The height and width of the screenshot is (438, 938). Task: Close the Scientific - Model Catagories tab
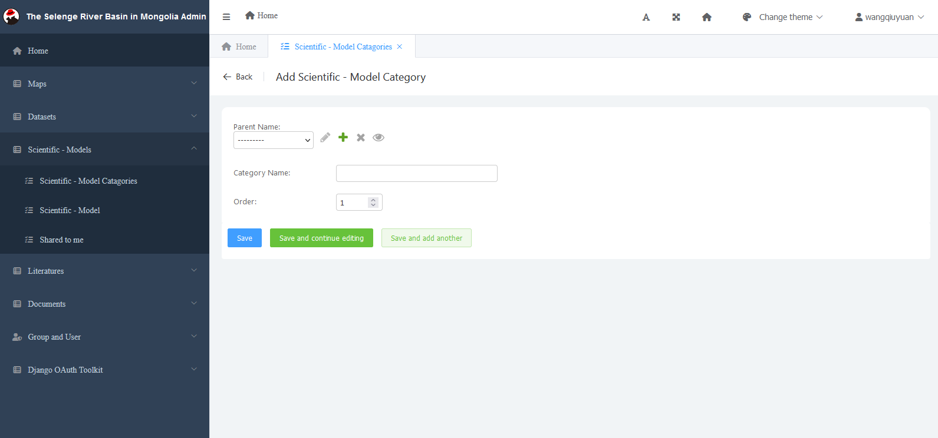[x=400, y=47]
